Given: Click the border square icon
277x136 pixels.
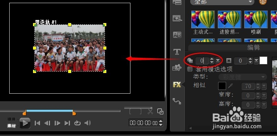Looking at the screenshot, I should (229, 61).
